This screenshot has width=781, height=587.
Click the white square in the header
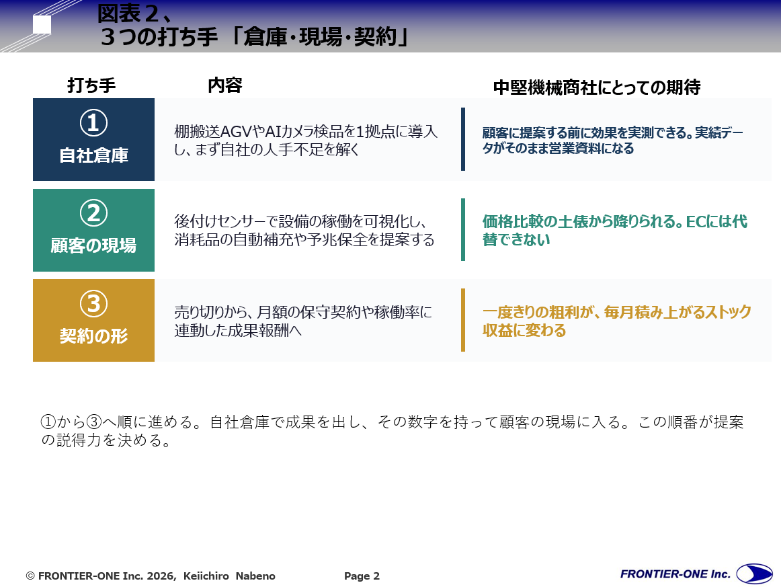[42, 24]
